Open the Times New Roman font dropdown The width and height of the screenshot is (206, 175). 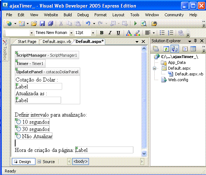coord(71,33)
